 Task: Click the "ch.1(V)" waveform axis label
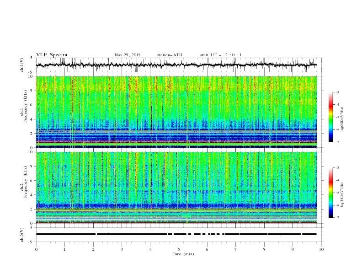pos(22,65)
